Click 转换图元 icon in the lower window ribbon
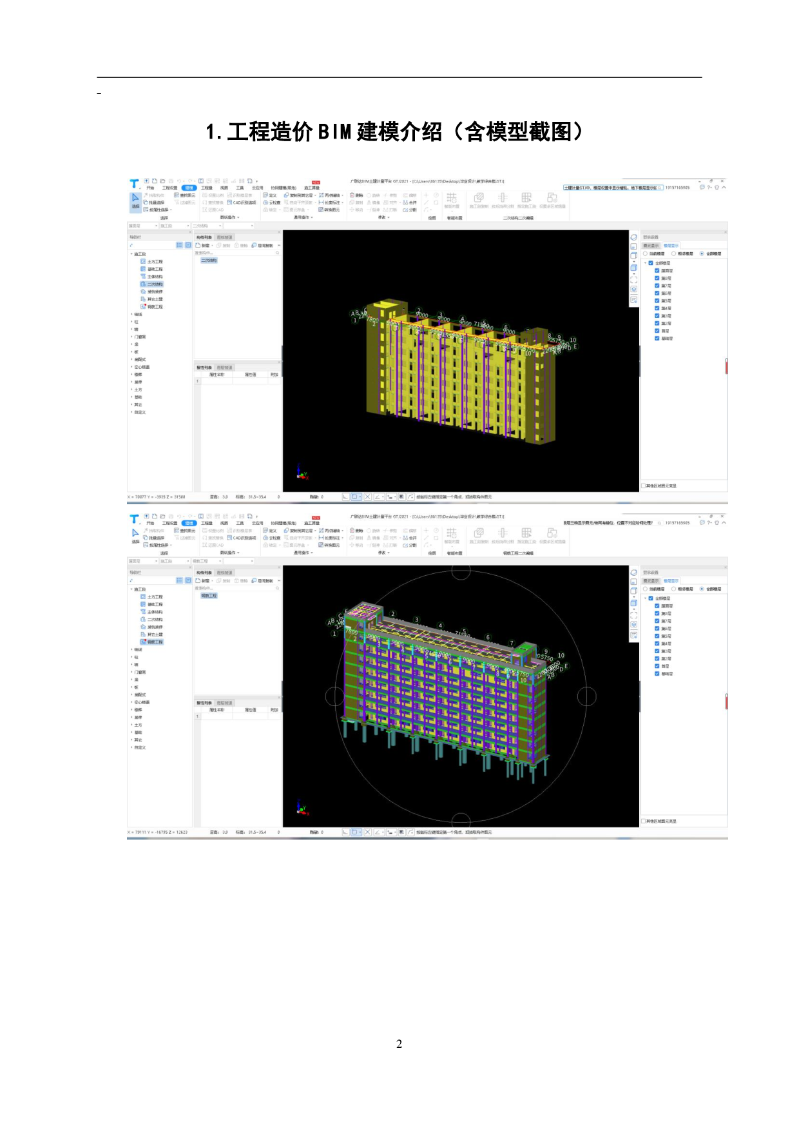The image size is (799, 1131). tap(329, 545)
